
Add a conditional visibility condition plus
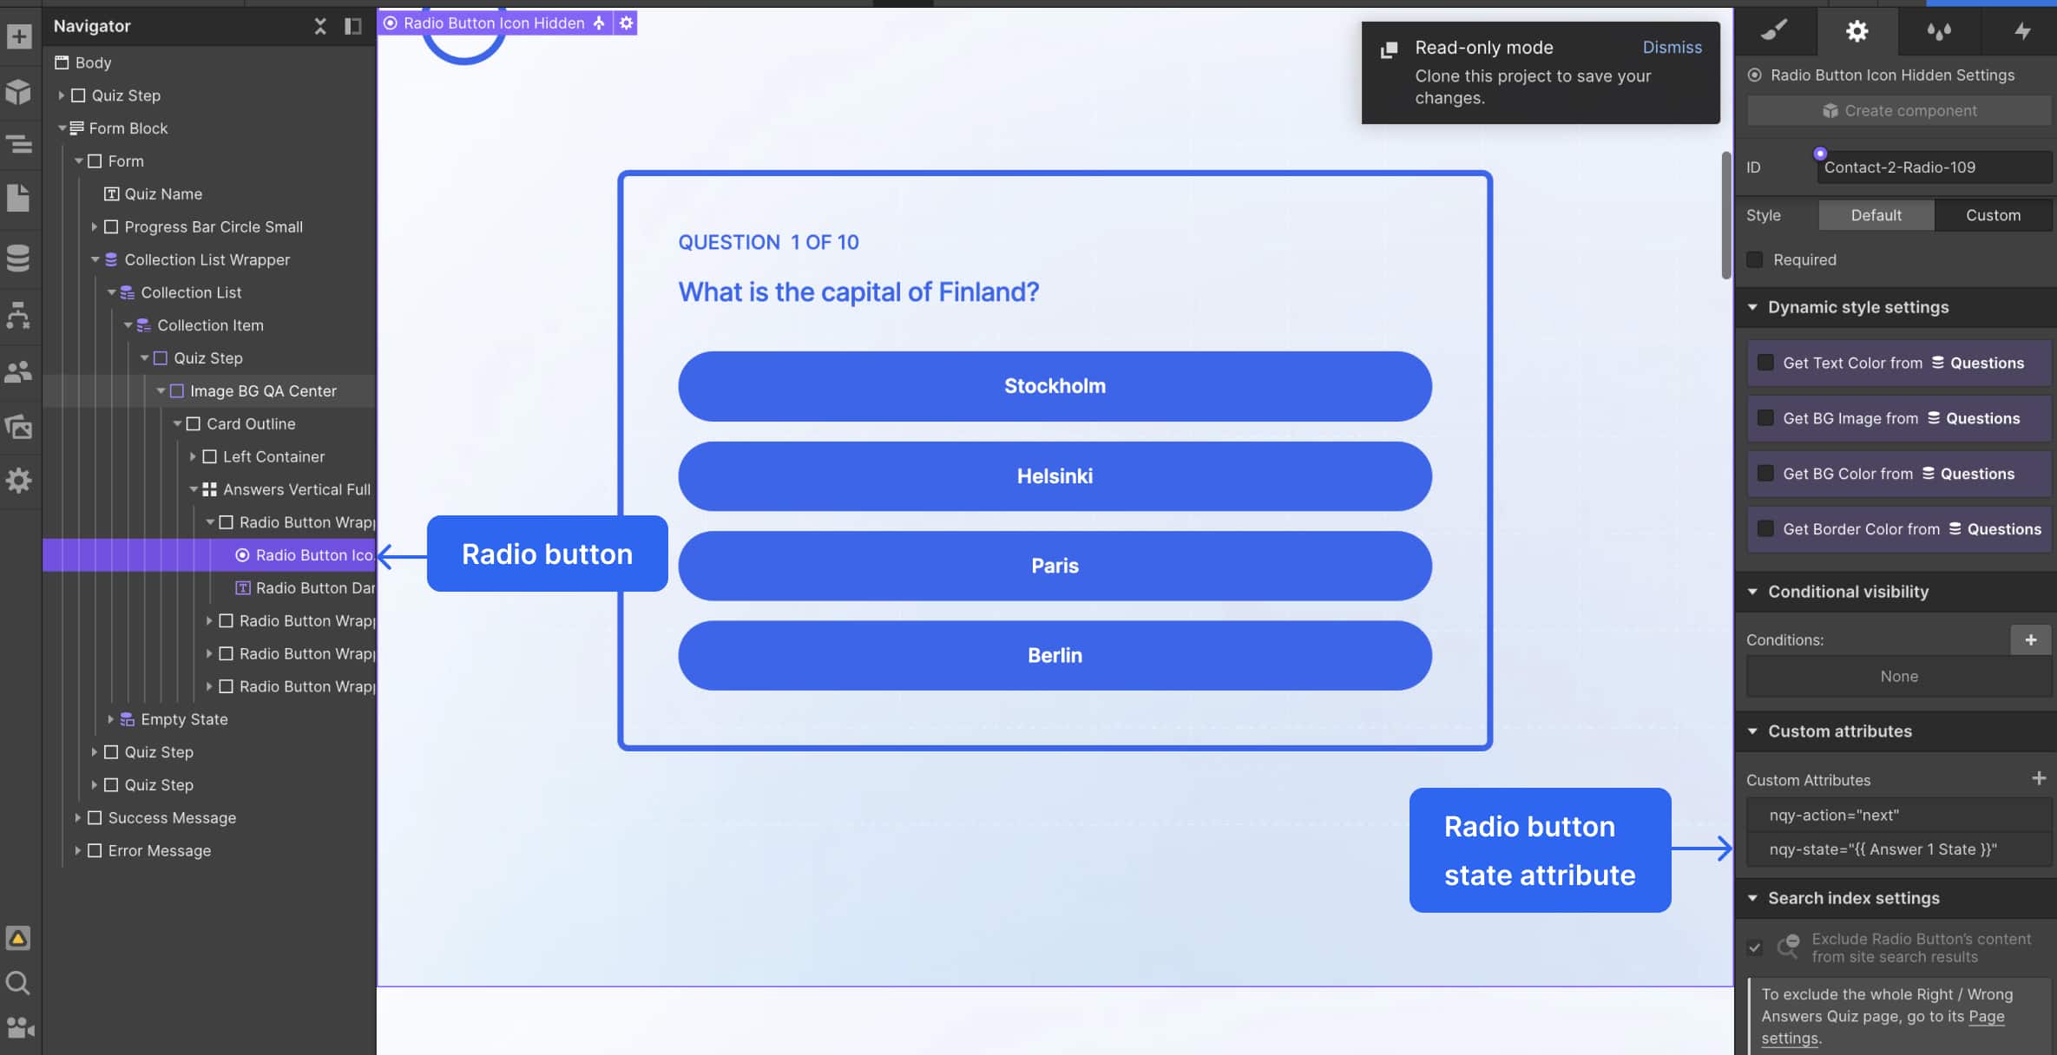2031,639
